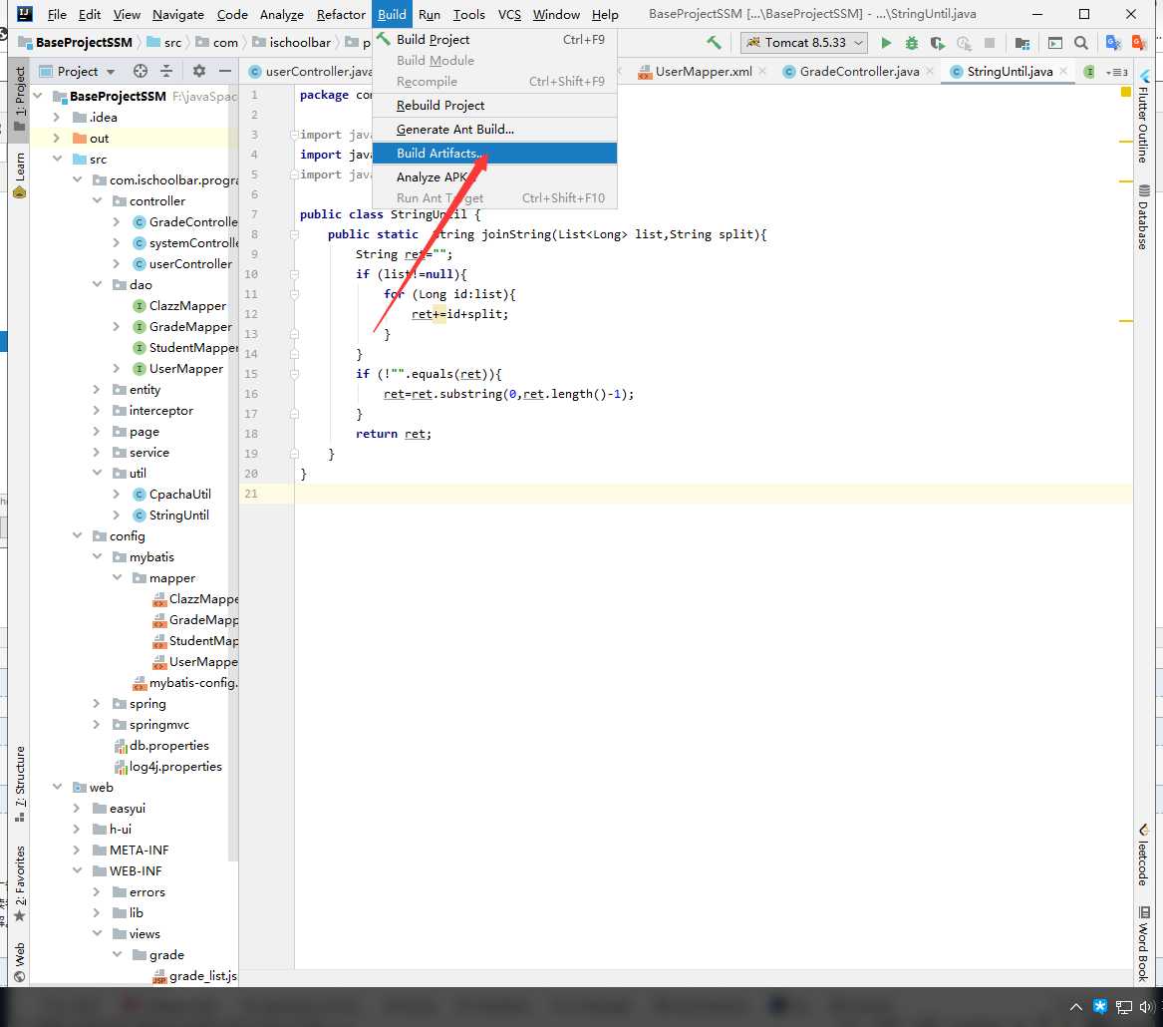Close the StringUntil.java tab with its X
The width and height of the screenshot is (1163, 1027).
[1063, 71]
